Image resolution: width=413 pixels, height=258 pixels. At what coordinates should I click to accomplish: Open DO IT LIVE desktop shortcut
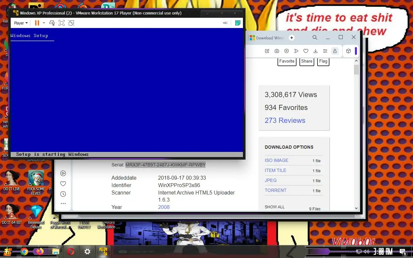pyautogui.click(x=12, y=181)
